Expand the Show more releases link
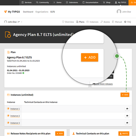136x136 pixels. tap(103, 84)
